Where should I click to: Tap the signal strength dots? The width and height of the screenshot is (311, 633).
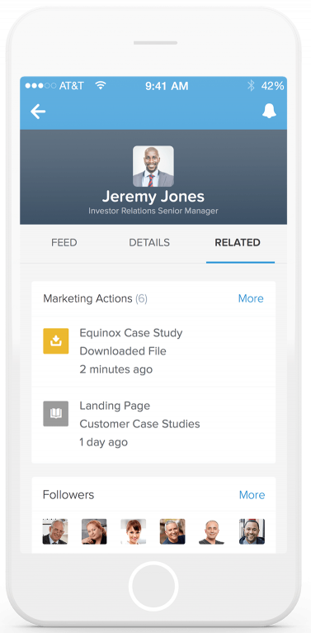click(x=40, y=86)
